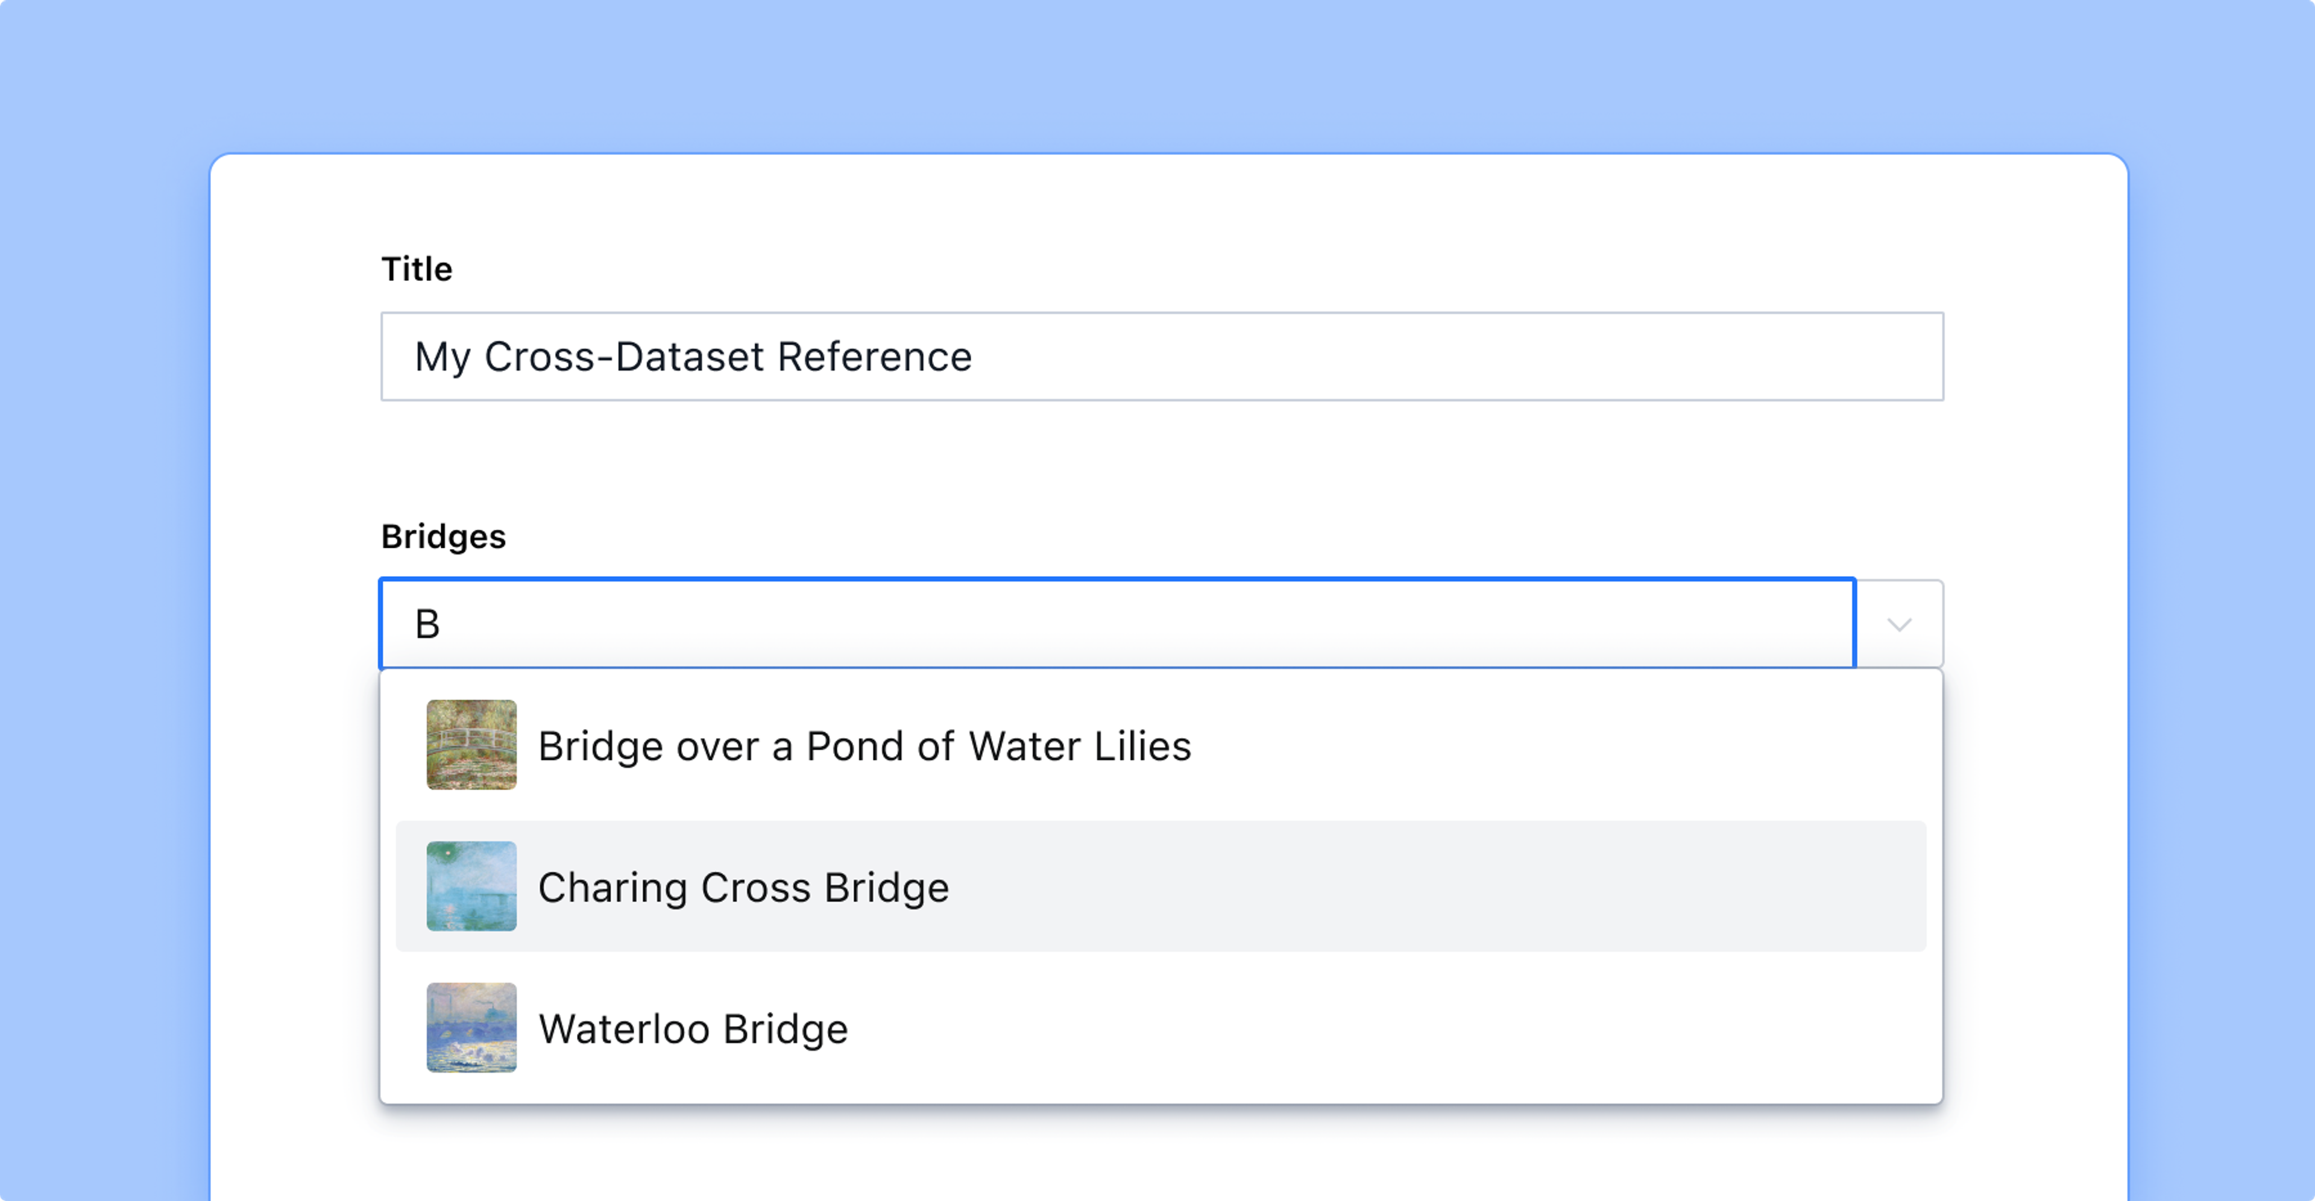Select "Bridge over a Pond of Water Lilies" option
The height and width of the screenshot is (1201, 2315).
click(864, 747)
